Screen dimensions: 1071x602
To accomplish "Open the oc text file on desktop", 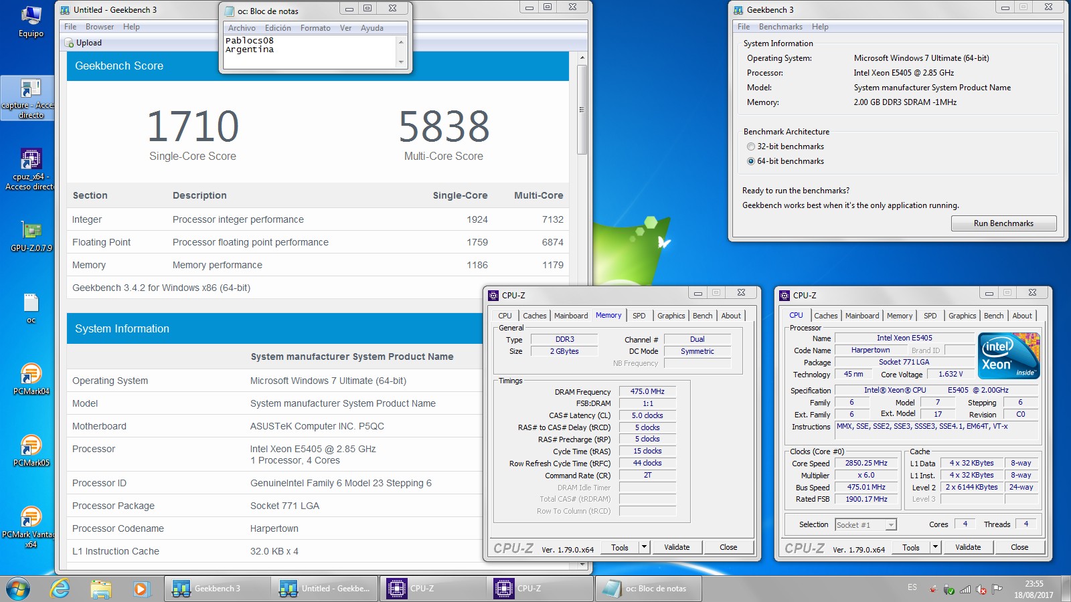I will pos(31,308).
